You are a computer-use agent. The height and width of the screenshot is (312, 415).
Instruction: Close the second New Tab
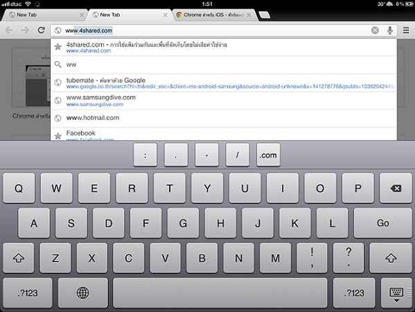pos(165,15)
